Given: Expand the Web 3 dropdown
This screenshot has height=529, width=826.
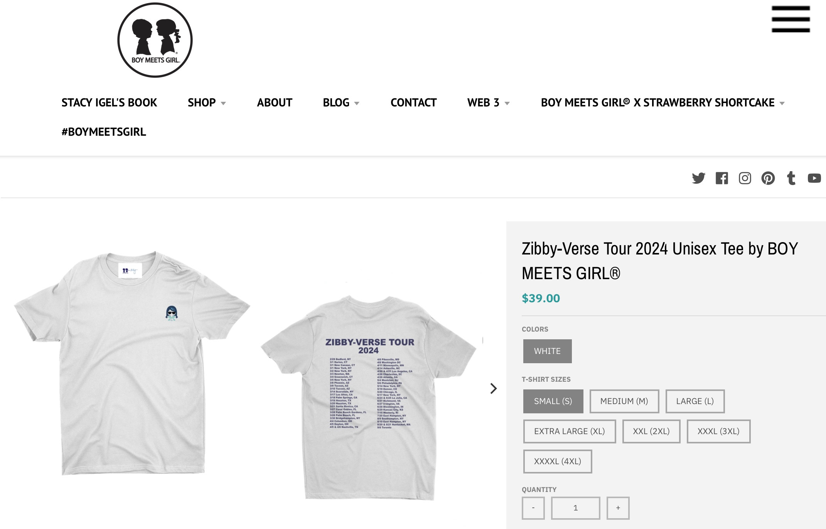Looking at the screenshot, I should click(489, 103).
